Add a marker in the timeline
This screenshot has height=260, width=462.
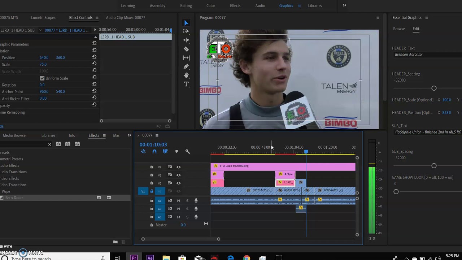pos(176,152)
